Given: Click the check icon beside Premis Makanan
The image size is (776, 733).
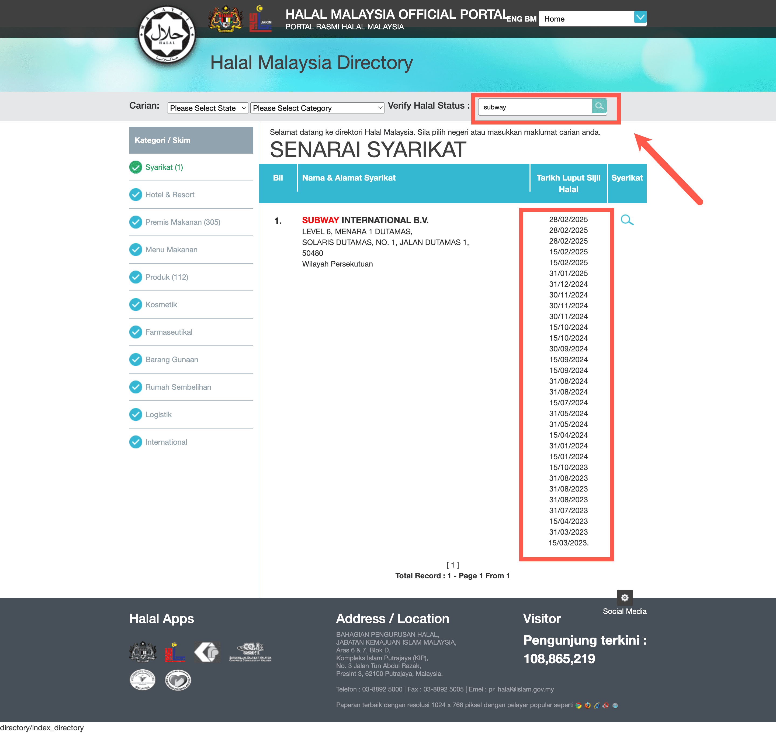Looking at the screenshot, I should [136, 222].
